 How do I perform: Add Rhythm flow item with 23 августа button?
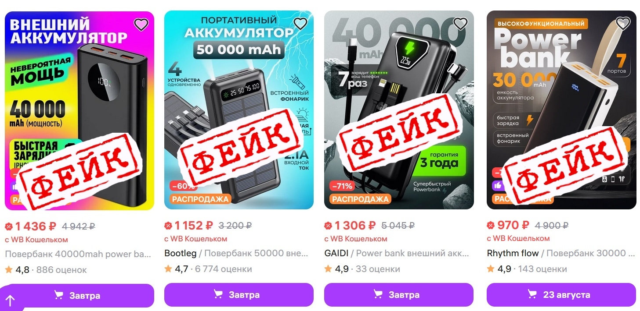(561, 294)
